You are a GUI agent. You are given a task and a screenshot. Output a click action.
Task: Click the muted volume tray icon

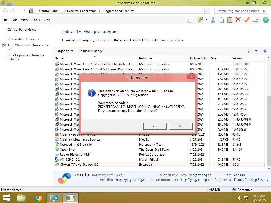(240, 198)
